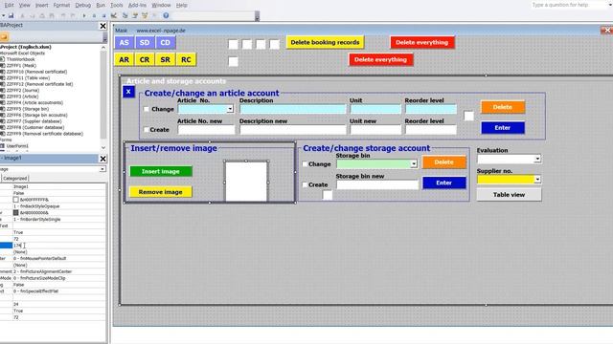Click the Save icon in the toolbar
Screen dimensions: 613x344
point(11,15)
